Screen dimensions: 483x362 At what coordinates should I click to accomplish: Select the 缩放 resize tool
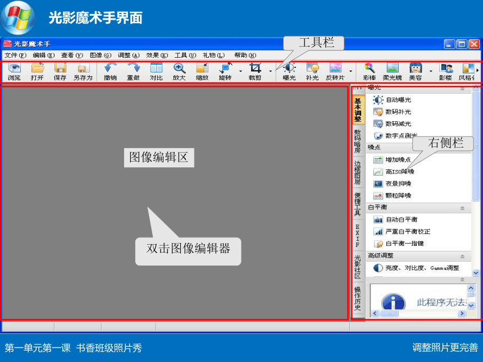pyautogui.click(x=202, y=72)
